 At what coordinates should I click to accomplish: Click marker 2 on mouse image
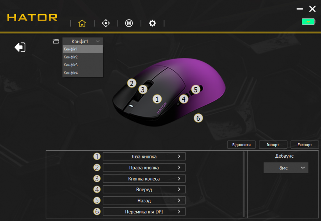[131, 83]
